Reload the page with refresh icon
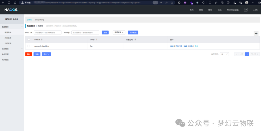This screenshot has width=261, height=131. (9, 3)
